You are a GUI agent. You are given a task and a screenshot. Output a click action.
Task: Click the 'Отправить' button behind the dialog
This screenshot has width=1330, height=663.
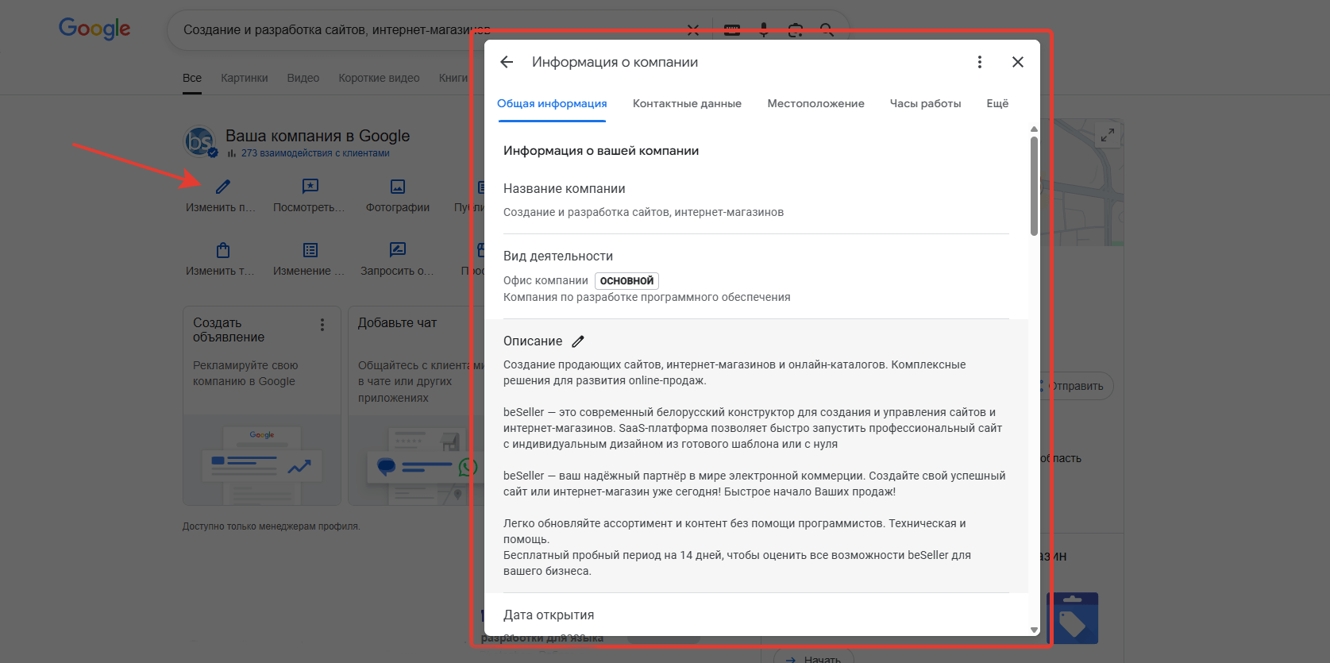click(1076, 387)
